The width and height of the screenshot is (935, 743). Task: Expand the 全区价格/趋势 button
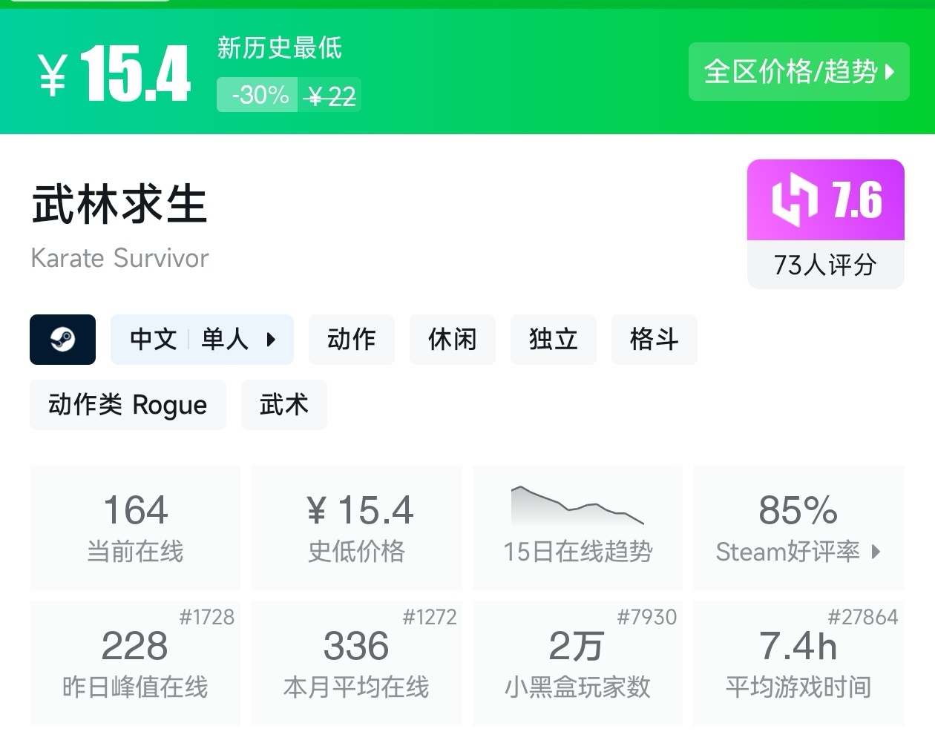(x=799, y=72)
